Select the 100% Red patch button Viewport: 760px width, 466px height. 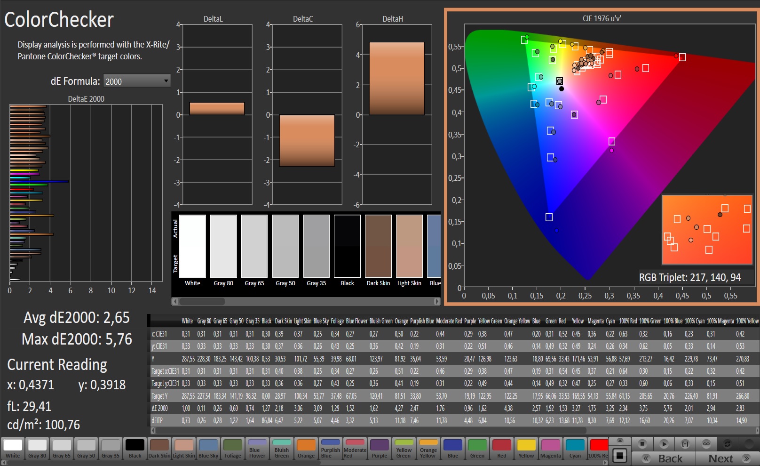598,449
